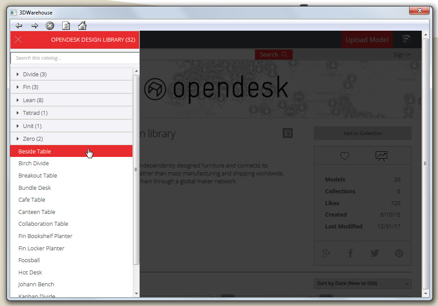Click the Last Modified date 12/31/17
Viewport: 438px width, 306px height.
coord(388,227)
